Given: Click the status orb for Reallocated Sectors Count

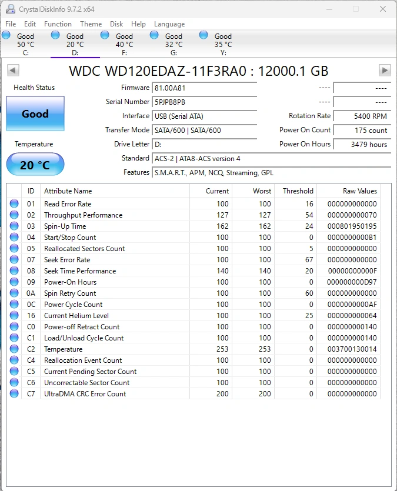Looking at the screenshot, I should (14, 249).
